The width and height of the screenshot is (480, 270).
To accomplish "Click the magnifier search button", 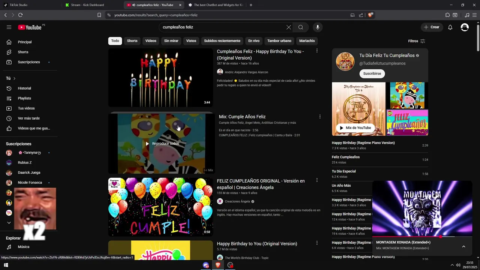I will (301, 27).
